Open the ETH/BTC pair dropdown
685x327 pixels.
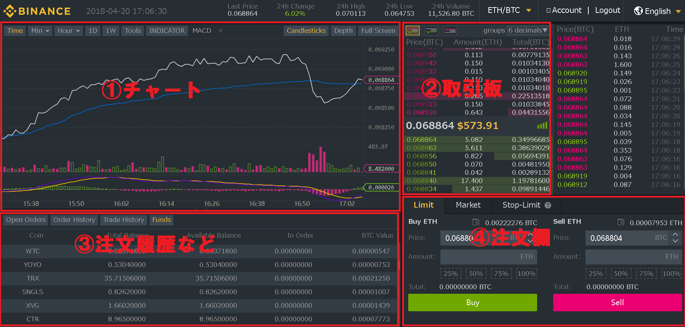(509, 10)
